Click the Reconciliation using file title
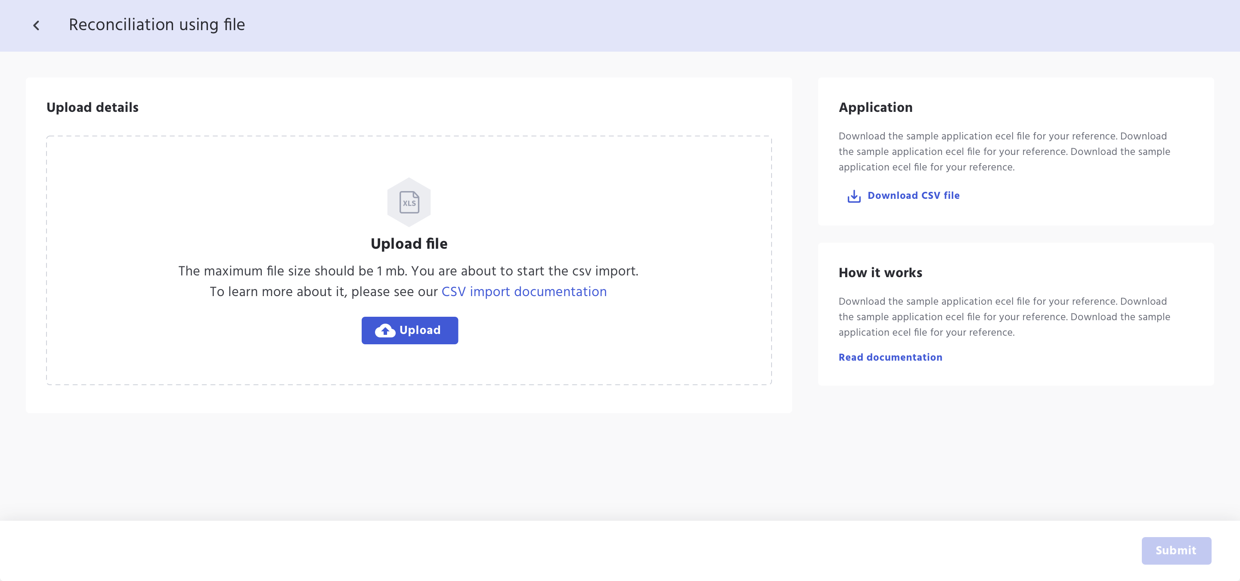 pyautogui.click(x=156, y=25)
